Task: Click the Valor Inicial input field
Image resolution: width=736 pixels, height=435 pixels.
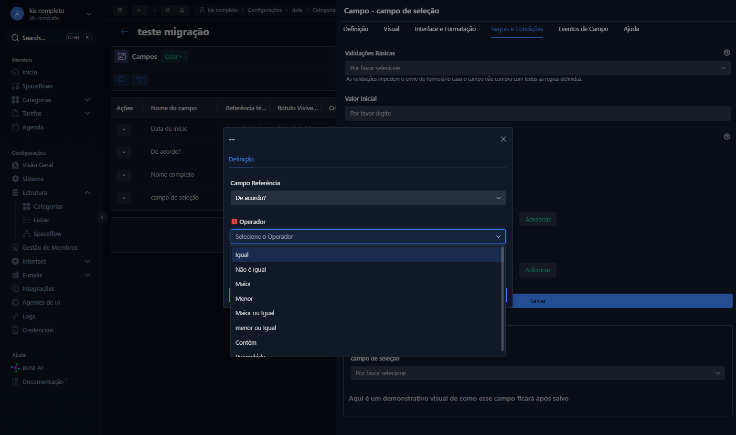Action: tap(537, 113)
